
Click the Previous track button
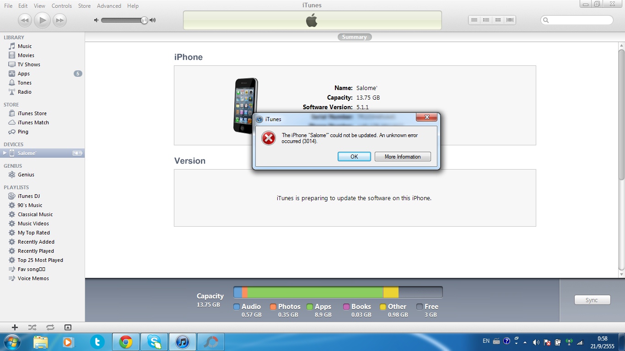[x=25, y=20]
